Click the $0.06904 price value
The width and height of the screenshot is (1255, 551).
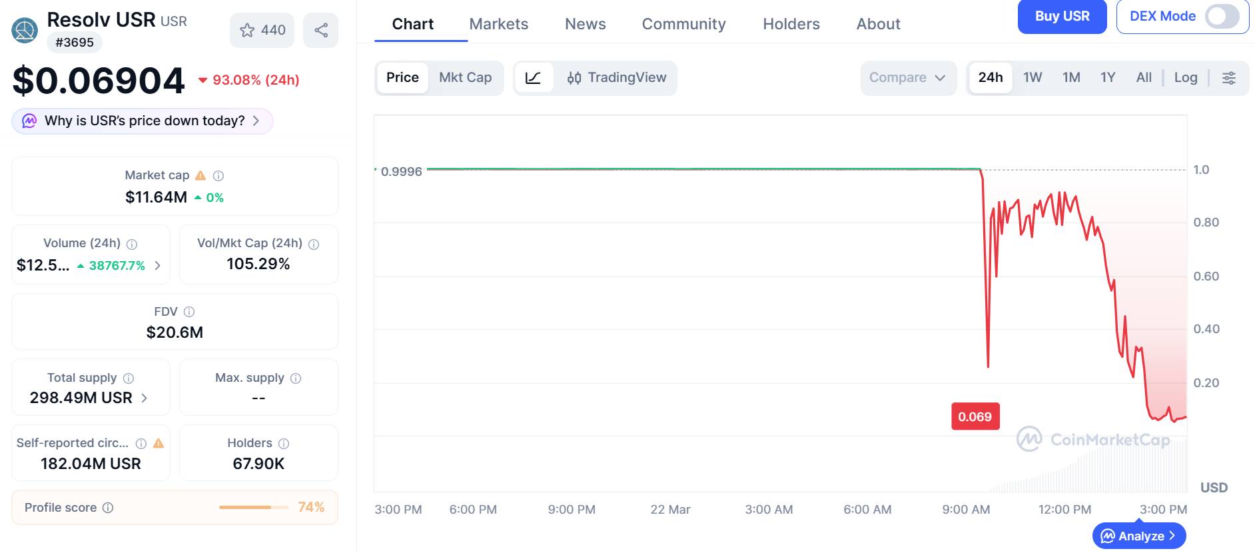(x=99, y=81)
